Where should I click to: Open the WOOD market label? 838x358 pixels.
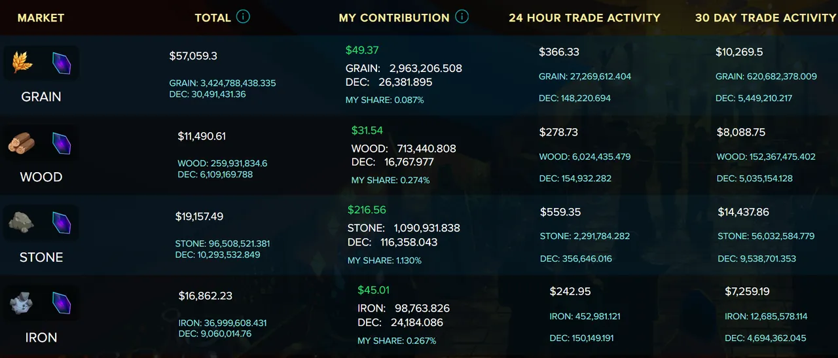click(41, 177)
